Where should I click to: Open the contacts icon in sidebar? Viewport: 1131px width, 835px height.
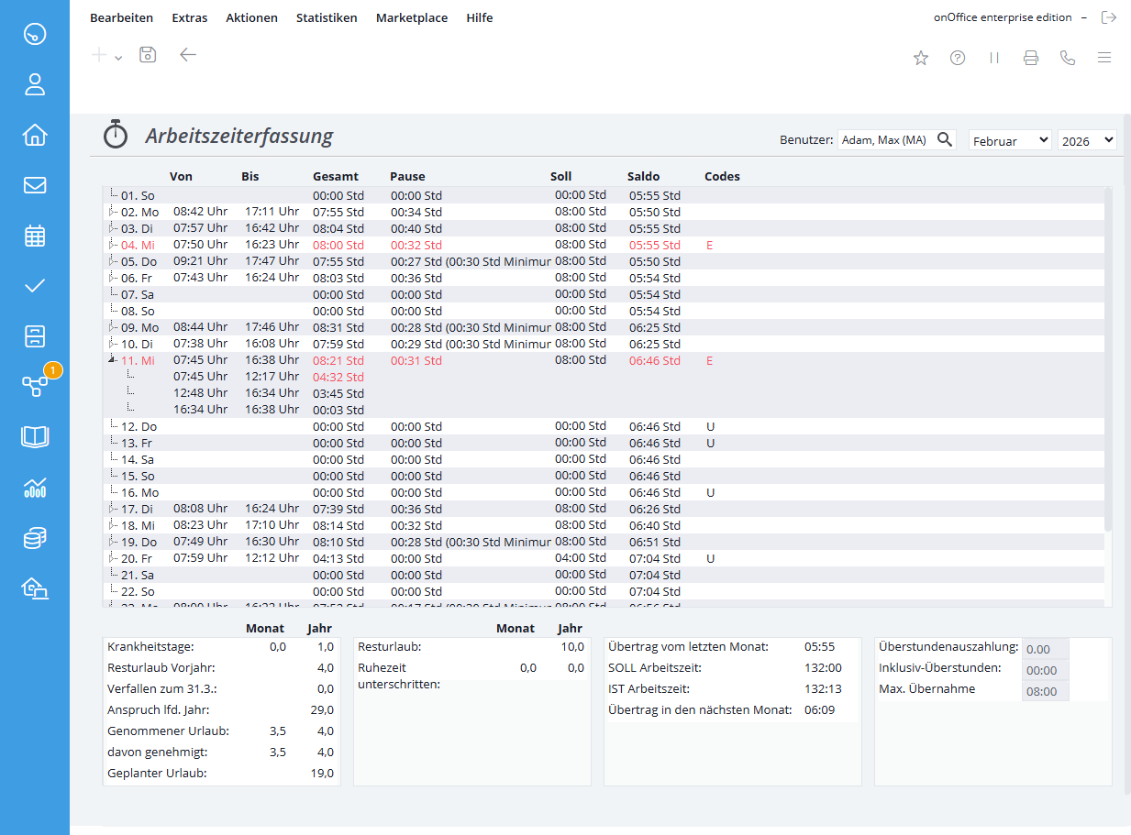35,85
